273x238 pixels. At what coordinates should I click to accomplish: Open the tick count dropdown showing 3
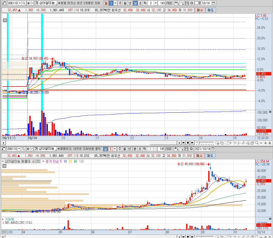click(x=156, y=3)
